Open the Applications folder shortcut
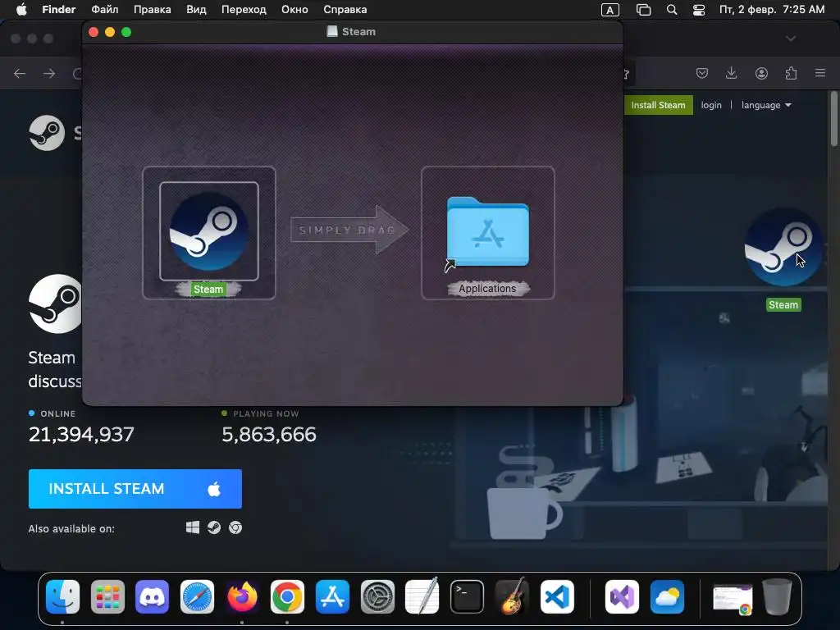The image size is (840, 630). tap(487, 231)
